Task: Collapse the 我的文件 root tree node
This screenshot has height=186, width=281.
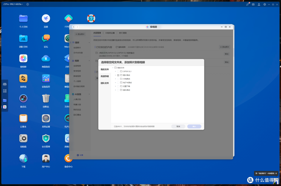Action: [x=113, y=68]
